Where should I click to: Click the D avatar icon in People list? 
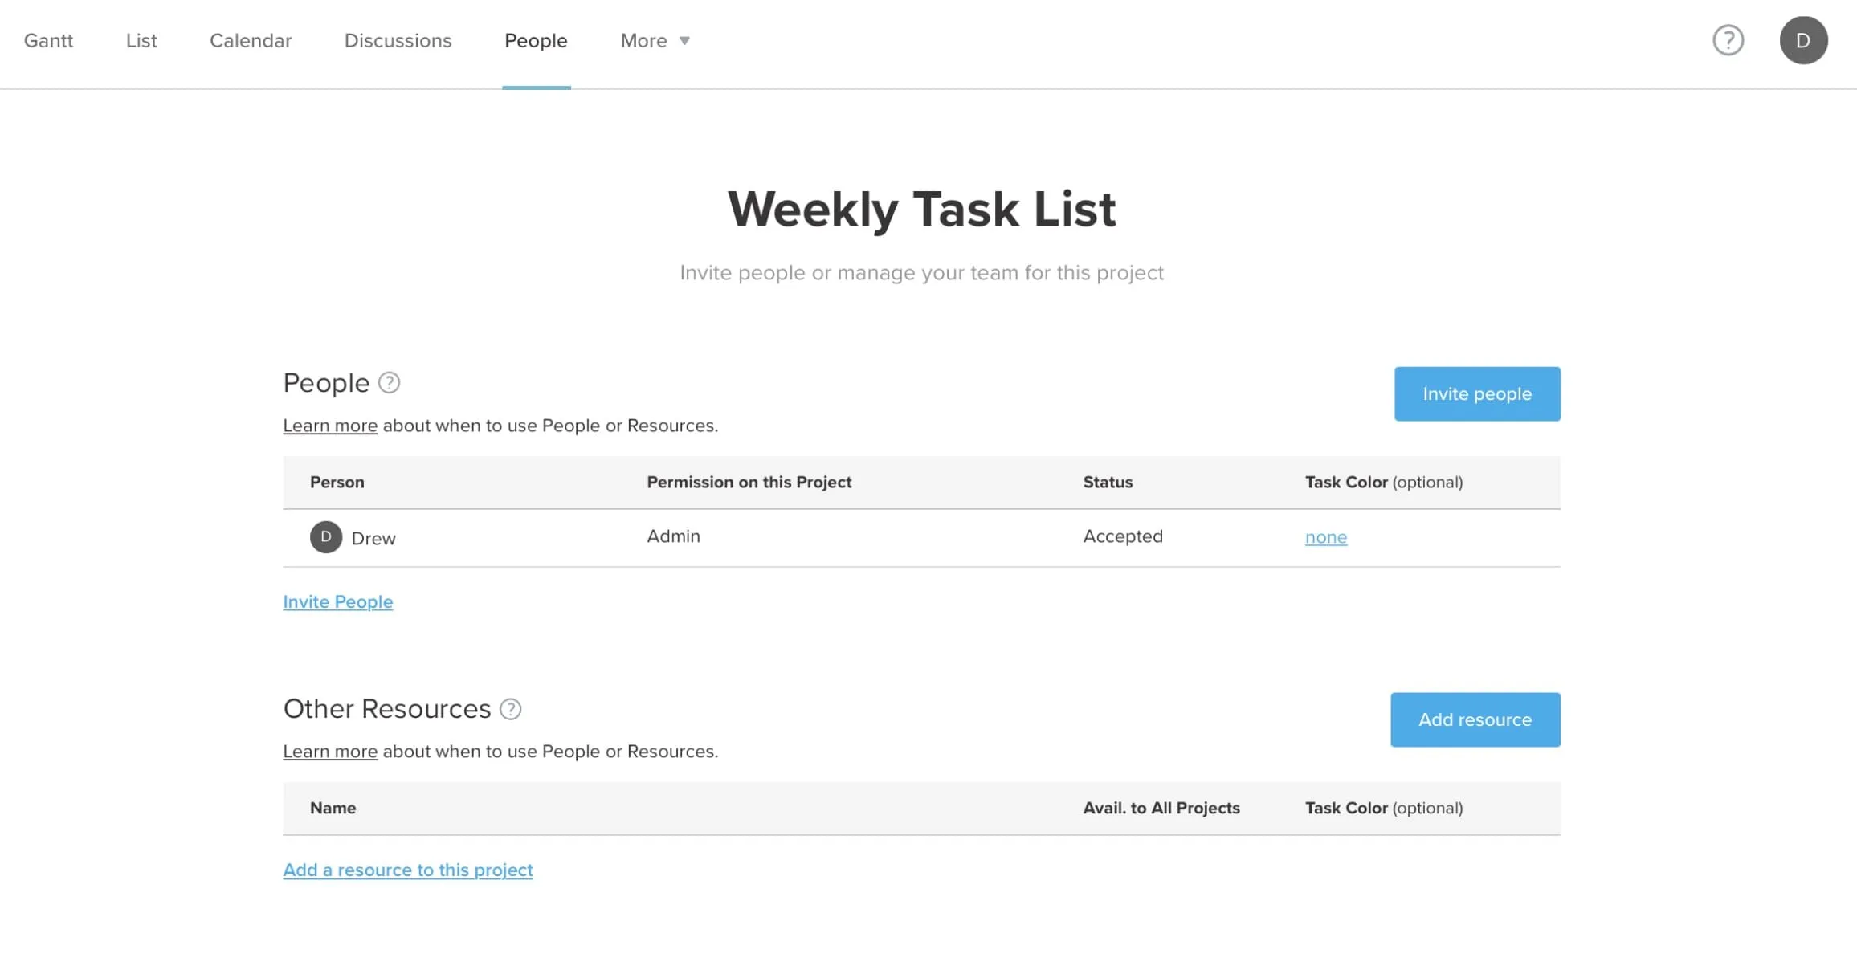point(326,536)
